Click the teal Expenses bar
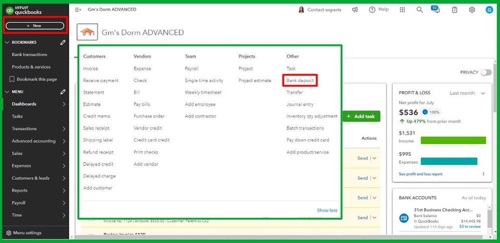The image size is (500, 243). pyautogui.click(x=449, y=161)
